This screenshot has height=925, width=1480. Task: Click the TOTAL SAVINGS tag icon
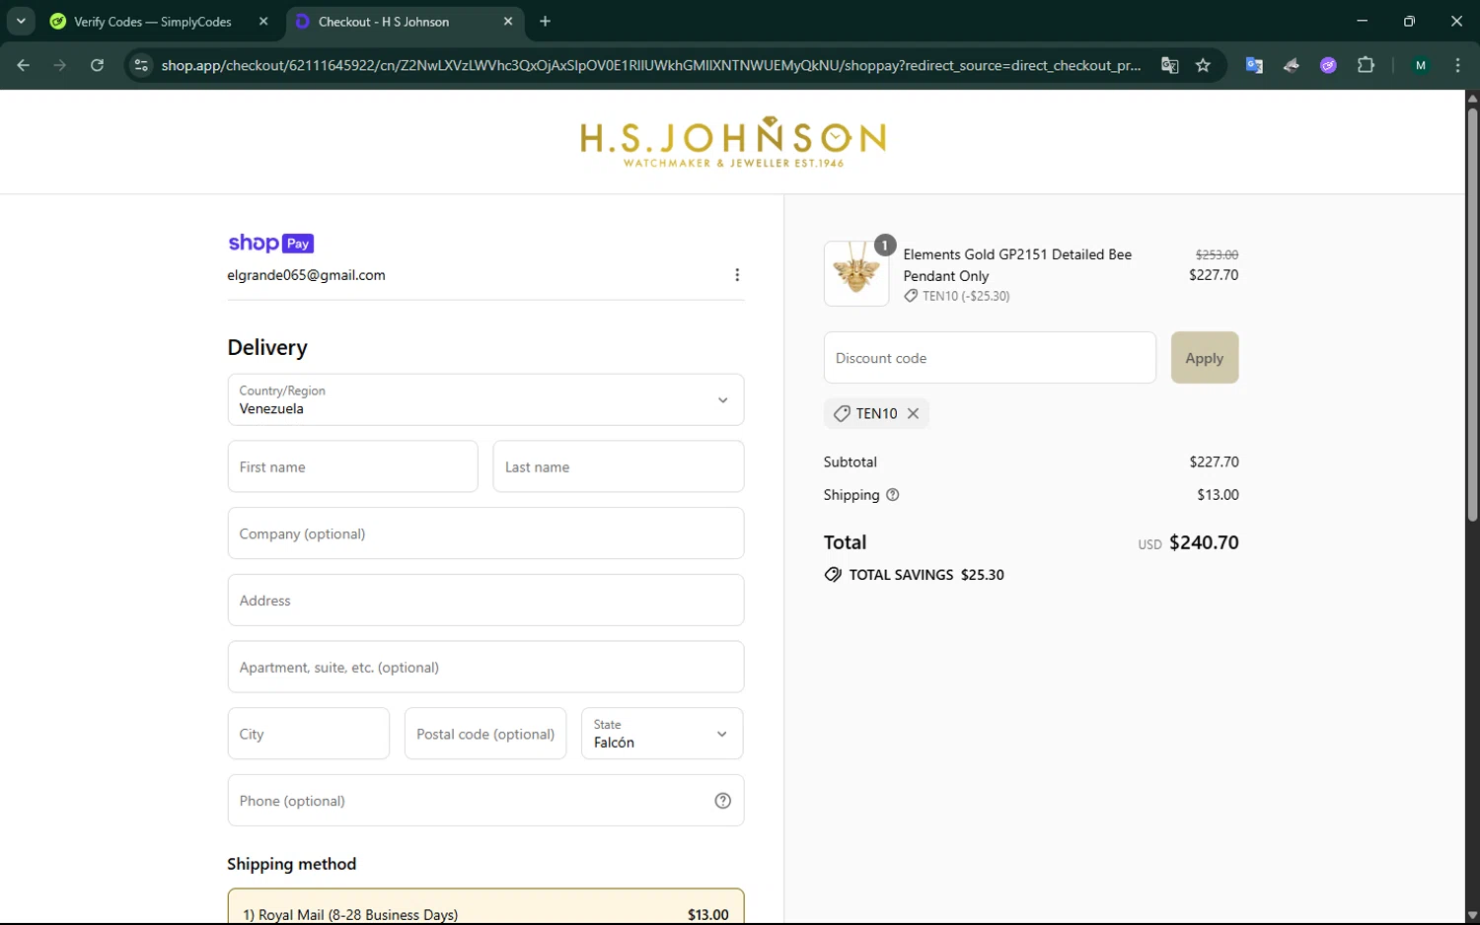pyautogui.click(x=834, y=575)
